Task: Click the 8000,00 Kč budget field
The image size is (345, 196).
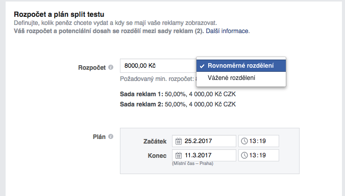Action: pos(158,66)
